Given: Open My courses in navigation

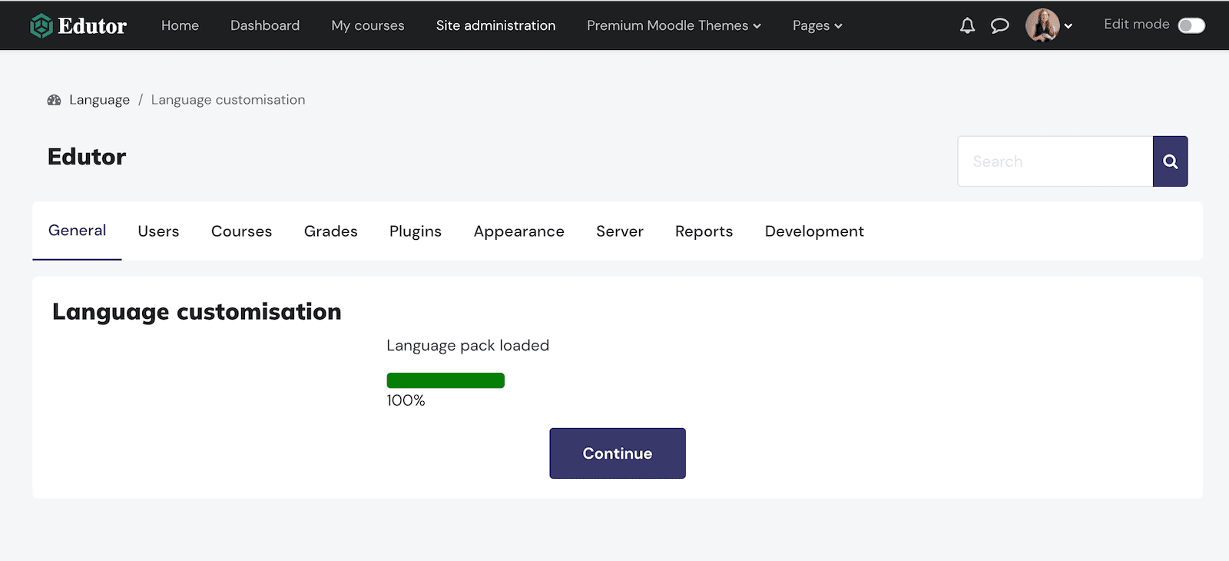Looking at the screenshot, I should point(368,25).
